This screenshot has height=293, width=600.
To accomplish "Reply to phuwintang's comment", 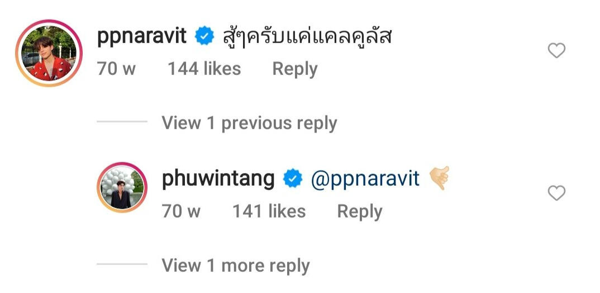I will [359, 211].
